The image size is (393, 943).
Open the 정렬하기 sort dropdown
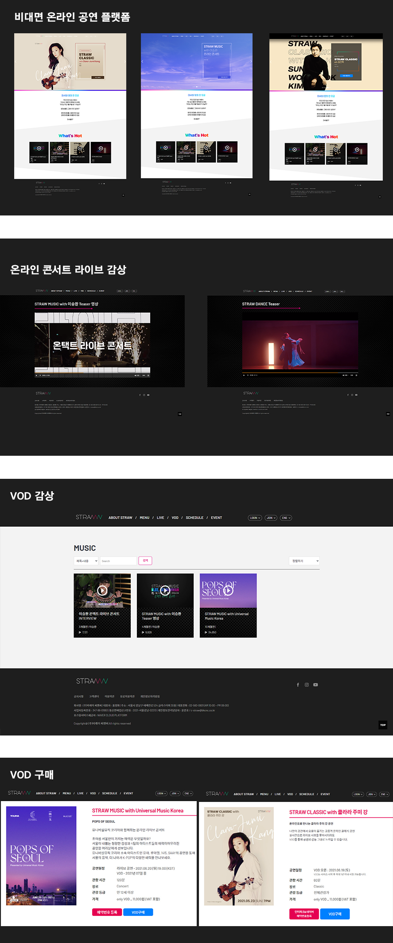[304, 561]
